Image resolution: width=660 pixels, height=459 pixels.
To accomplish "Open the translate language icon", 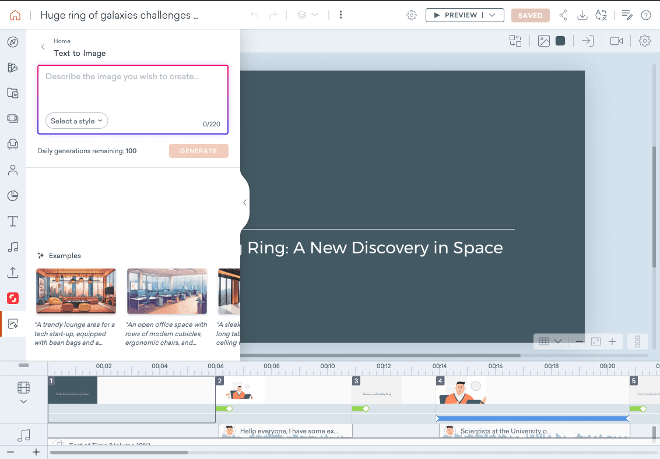I will 601,15.
